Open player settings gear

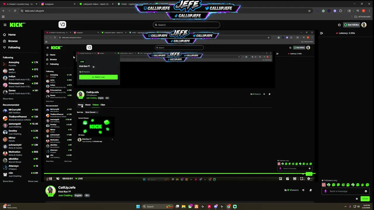309,178
